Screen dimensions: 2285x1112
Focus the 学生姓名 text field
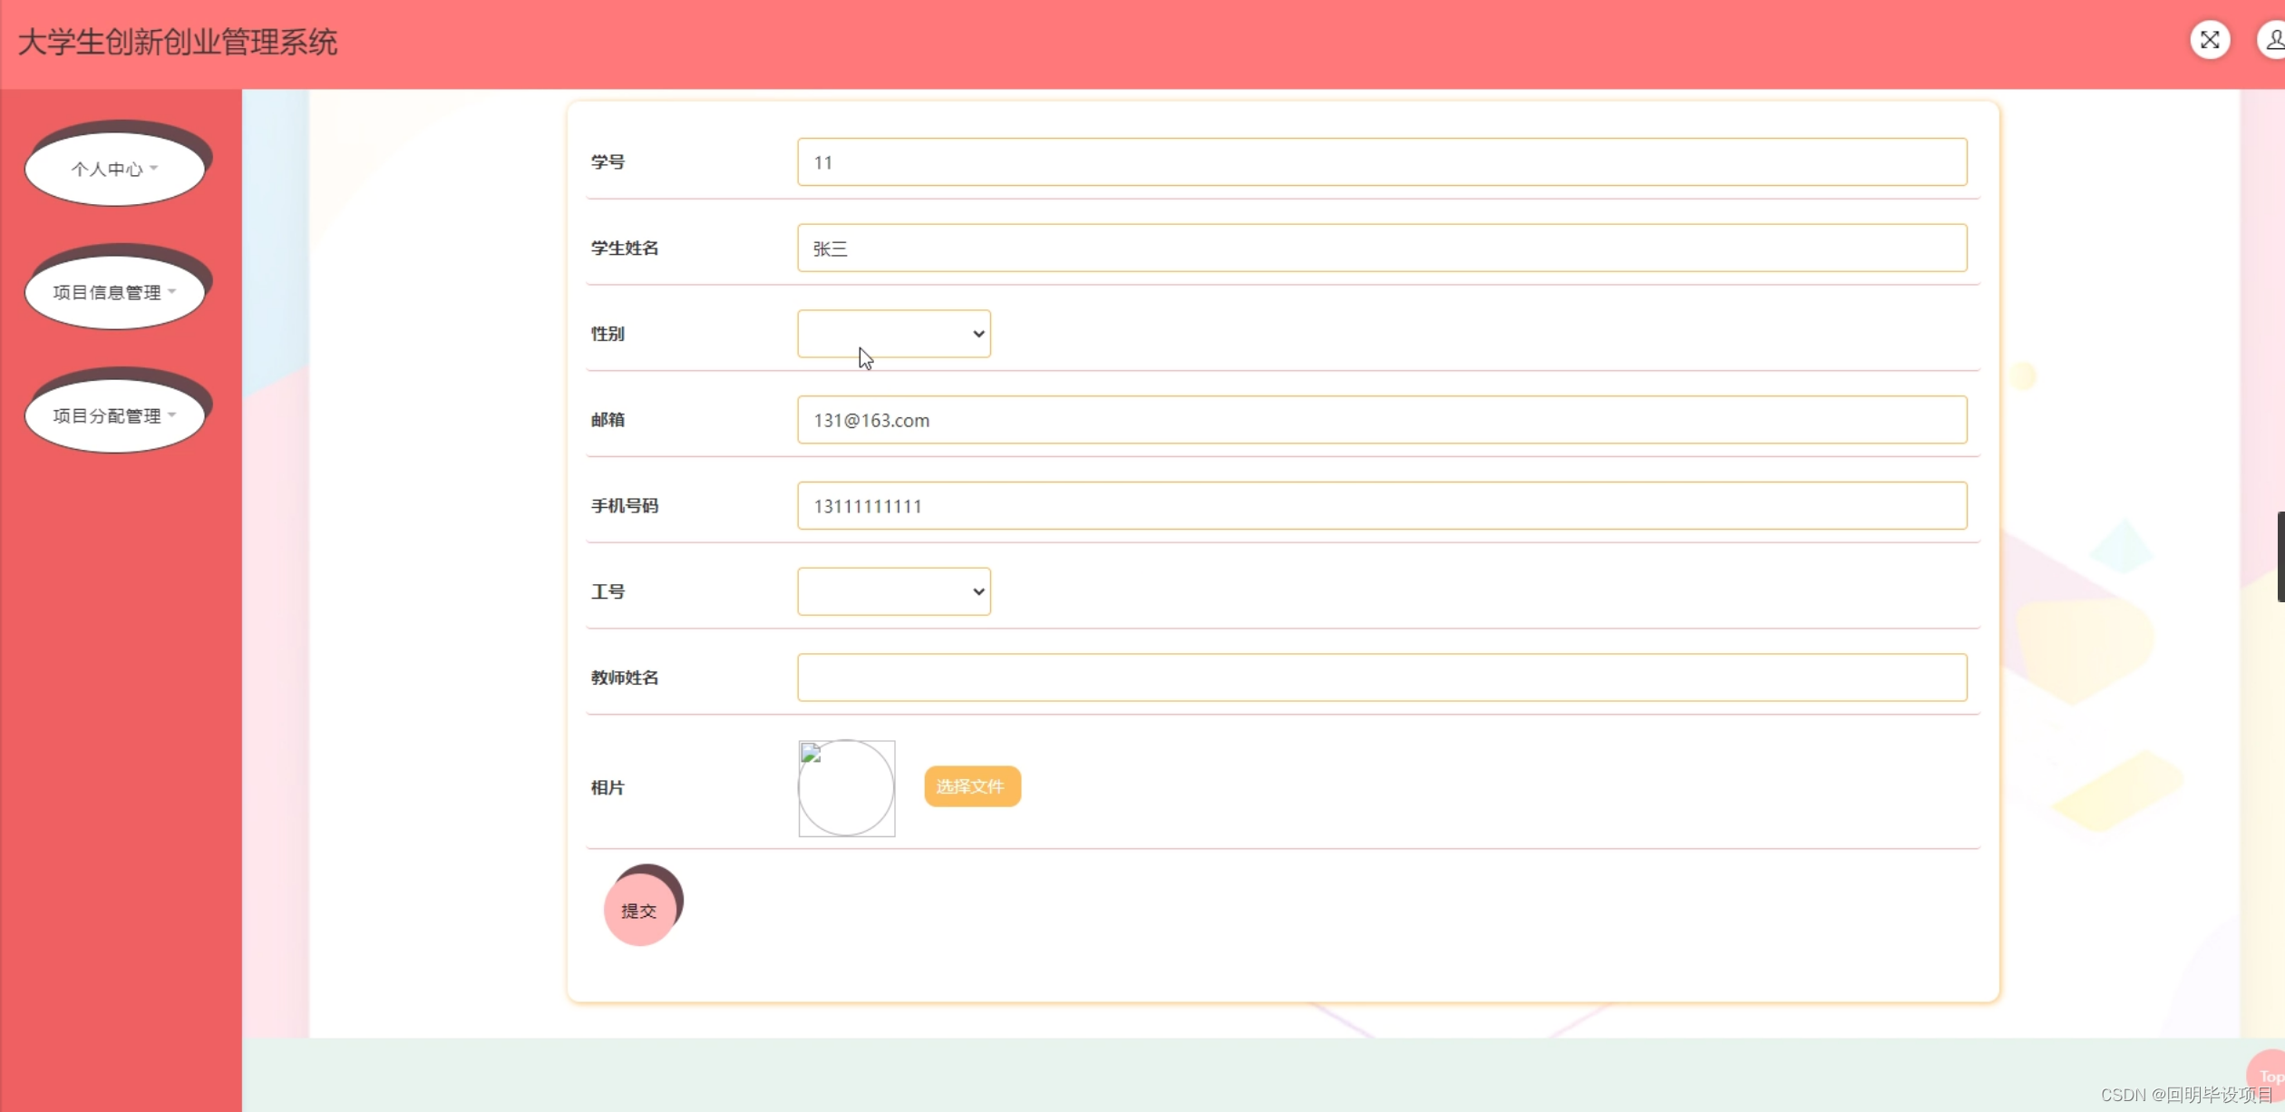click(1381, 248)
